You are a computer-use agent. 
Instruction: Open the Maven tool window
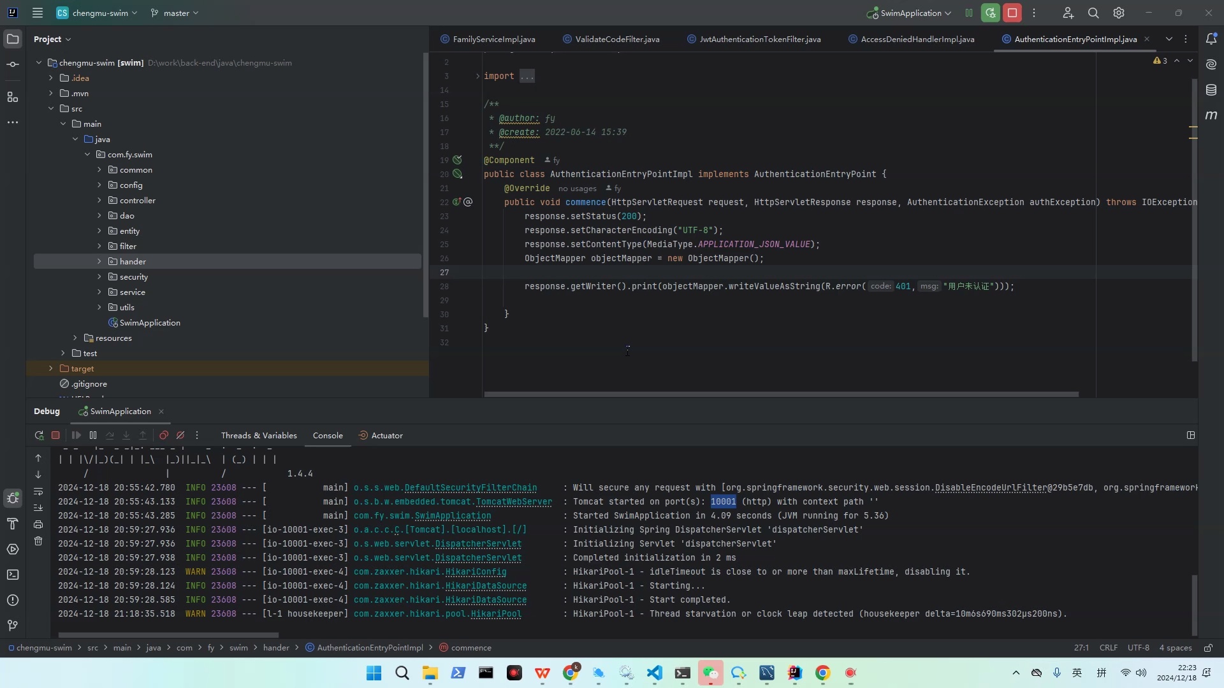(x=1211, y=115)
